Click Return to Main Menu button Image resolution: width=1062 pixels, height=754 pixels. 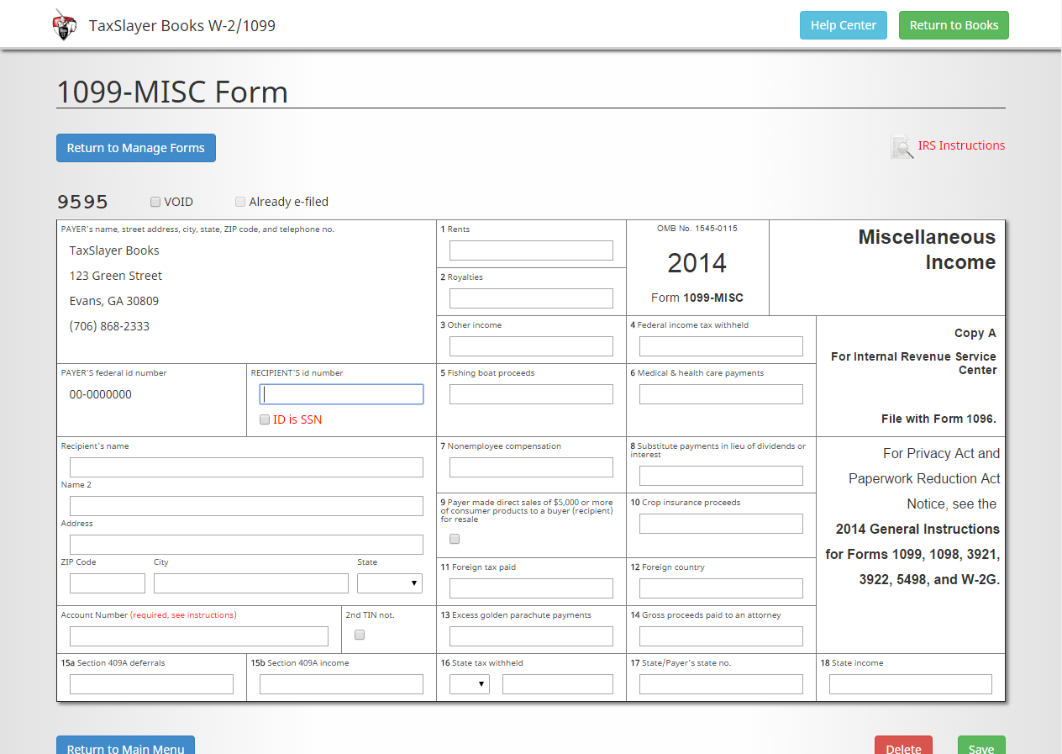click(125, 746)
